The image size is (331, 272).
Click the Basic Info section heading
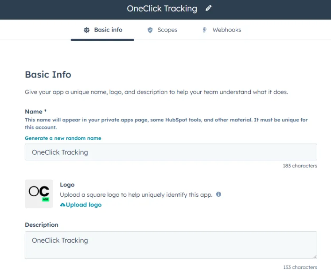[x=48, y=75]
